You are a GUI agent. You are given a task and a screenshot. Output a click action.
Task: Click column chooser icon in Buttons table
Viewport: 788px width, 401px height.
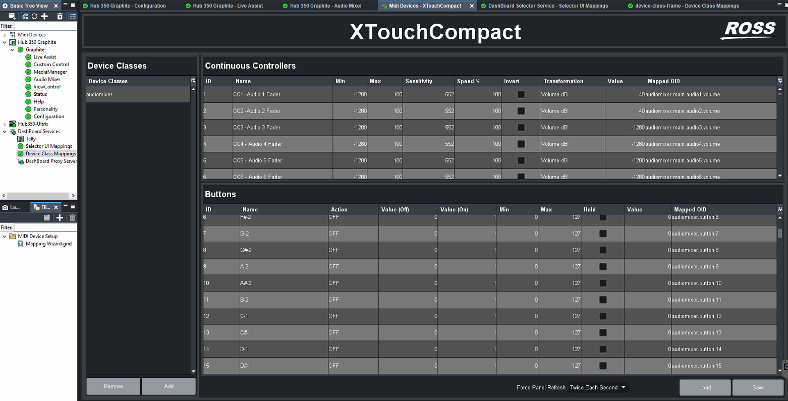pyautogui.click(x=780, y=209)
